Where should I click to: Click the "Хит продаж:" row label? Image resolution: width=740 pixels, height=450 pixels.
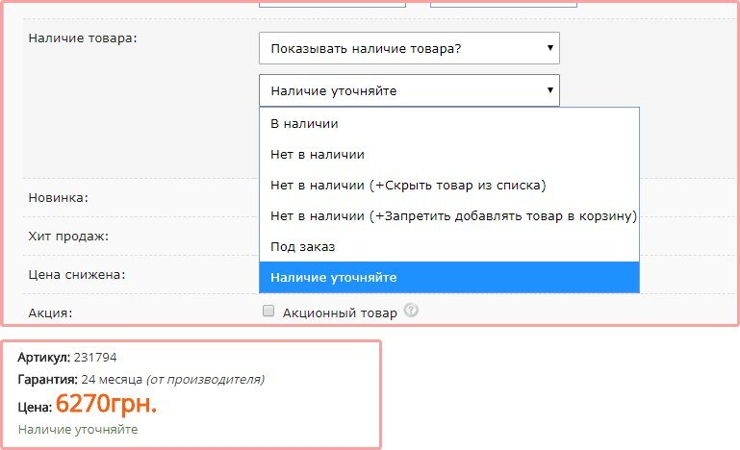pos(68,236)
